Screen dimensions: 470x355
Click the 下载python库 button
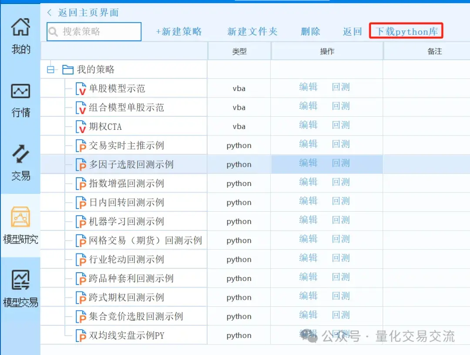(x=406, y=31)
